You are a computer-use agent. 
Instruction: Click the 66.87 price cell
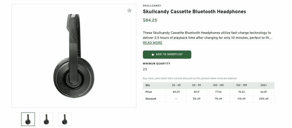(263, 92)
